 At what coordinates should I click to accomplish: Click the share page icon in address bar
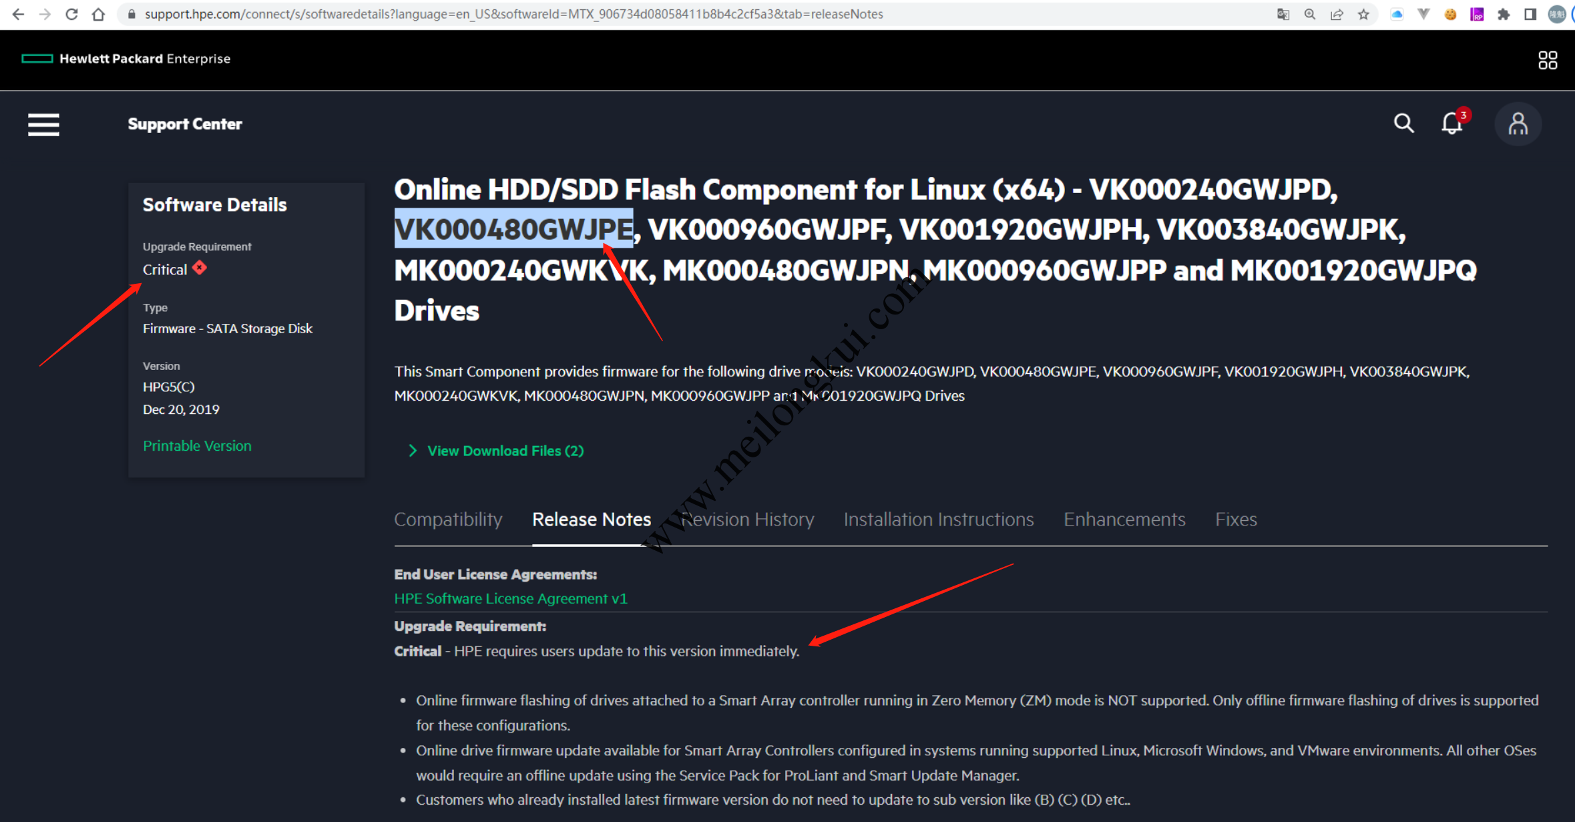pyautogui.click(x=1336, y=14)
